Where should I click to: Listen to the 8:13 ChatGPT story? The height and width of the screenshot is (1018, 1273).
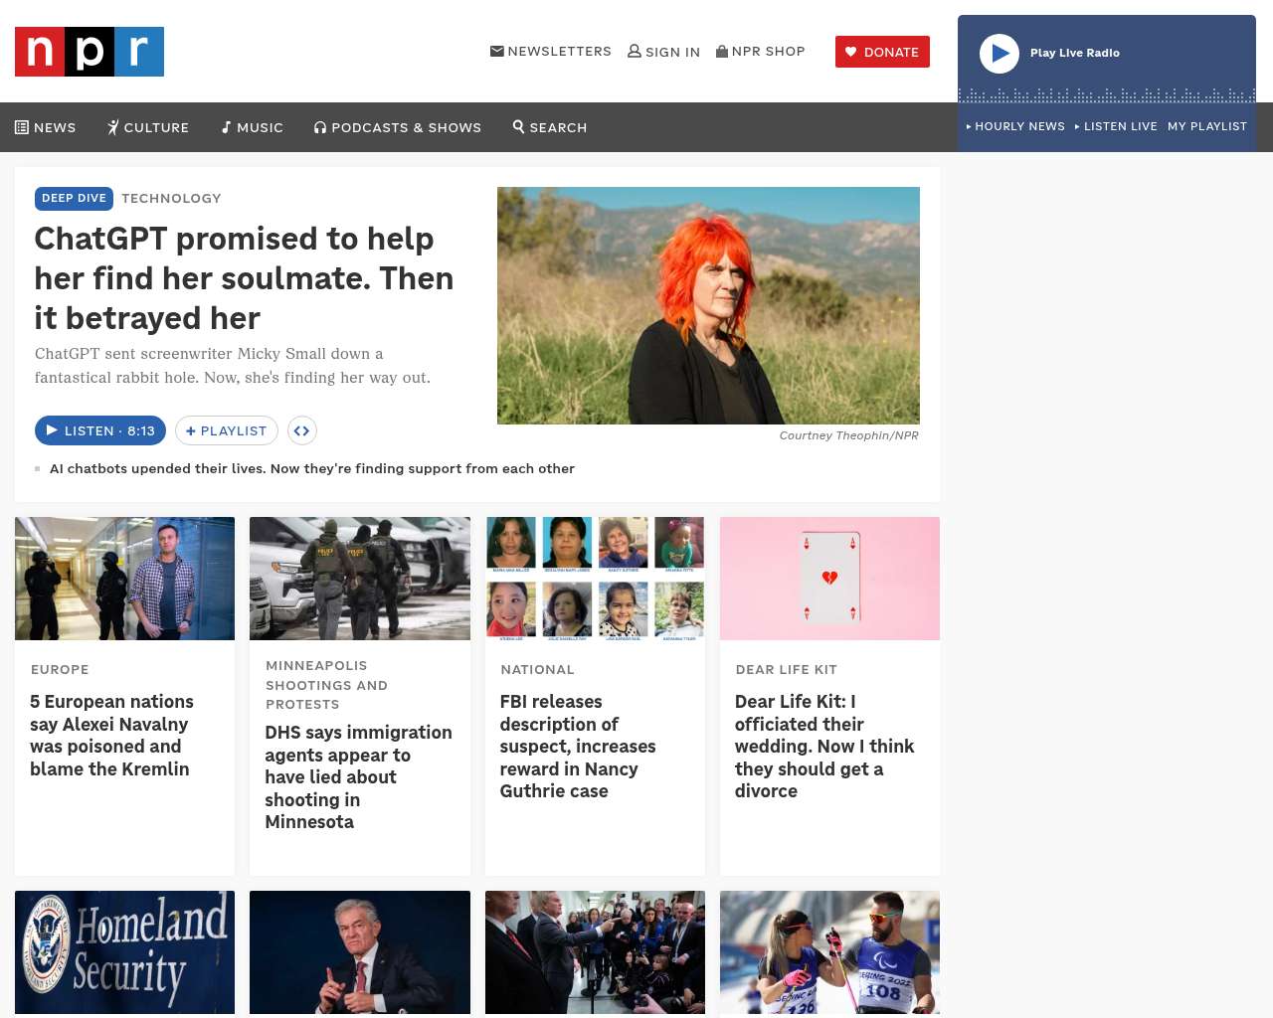(100, 430)
